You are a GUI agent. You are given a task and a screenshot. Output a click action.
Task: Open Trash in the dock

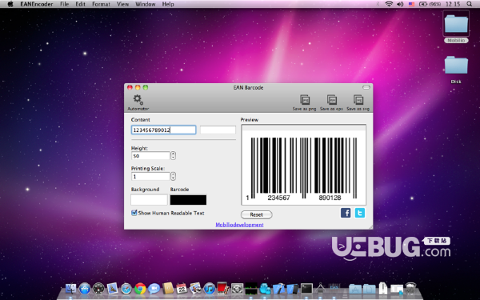[x=410, y=288]
